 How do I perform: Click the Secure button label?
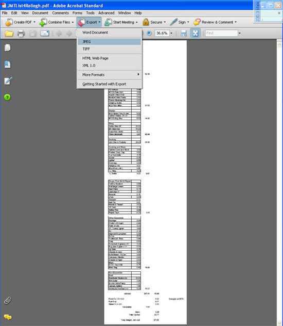156,22
